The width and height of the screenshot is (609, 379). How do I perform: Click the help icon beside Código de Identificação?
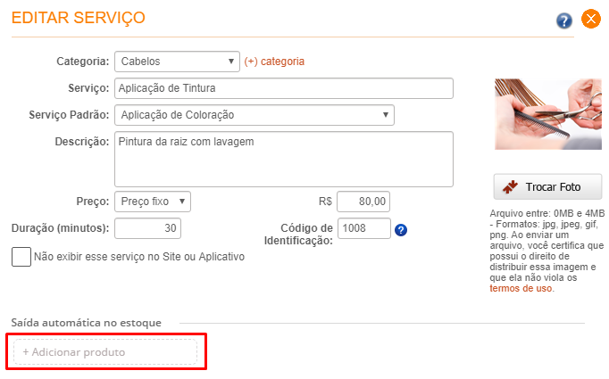(x=401, y=230)
